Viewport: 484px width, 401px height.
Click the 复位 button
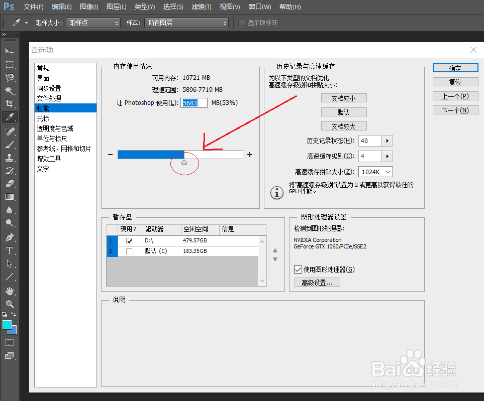(x=455, y=82)
